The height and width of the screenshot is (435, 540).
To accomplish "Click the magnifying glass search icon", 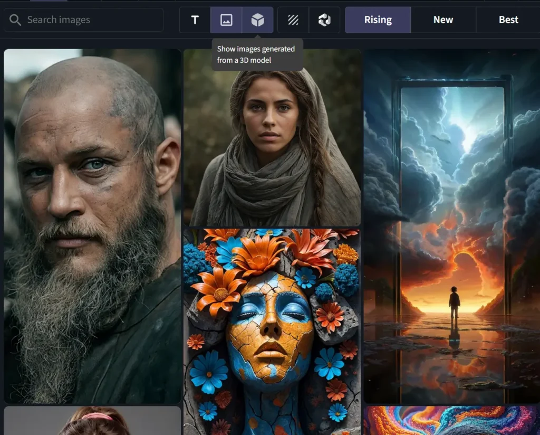I will tap(16, 20).
